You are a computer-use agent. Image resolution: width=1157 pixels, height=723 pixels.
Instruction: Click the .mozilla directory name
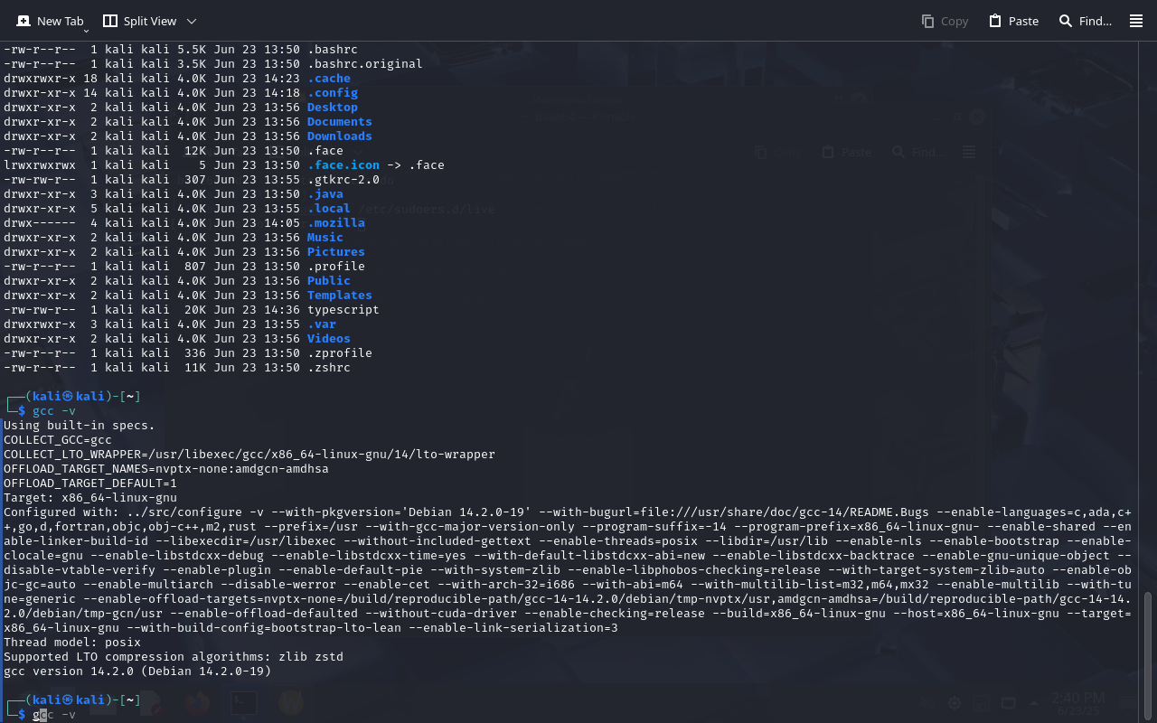336,223
